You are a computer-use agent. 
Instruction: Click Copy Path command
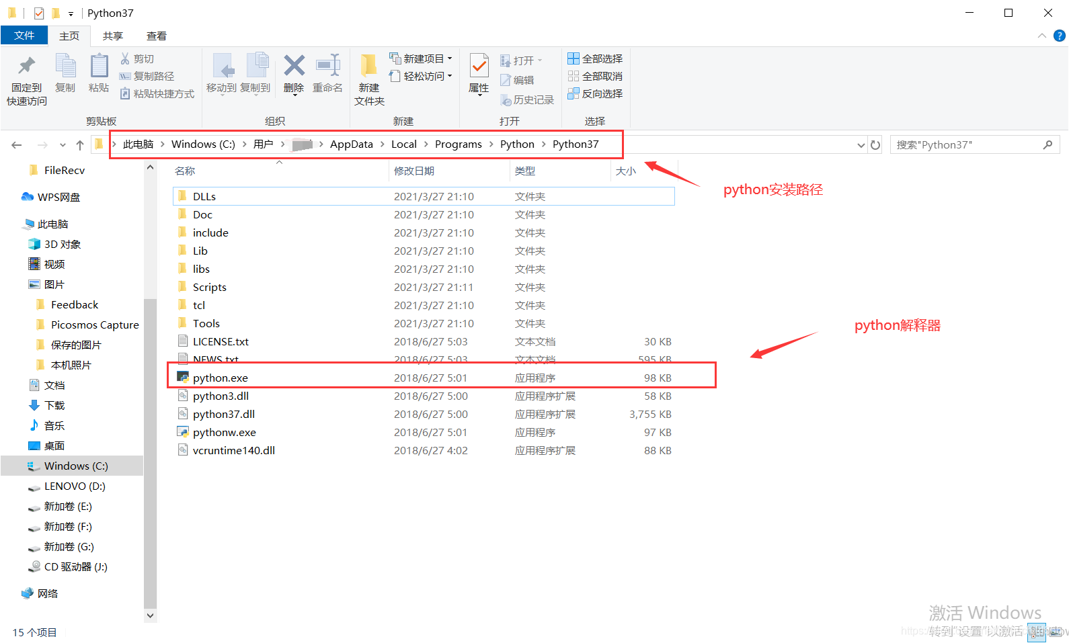(x=147, y=77)
